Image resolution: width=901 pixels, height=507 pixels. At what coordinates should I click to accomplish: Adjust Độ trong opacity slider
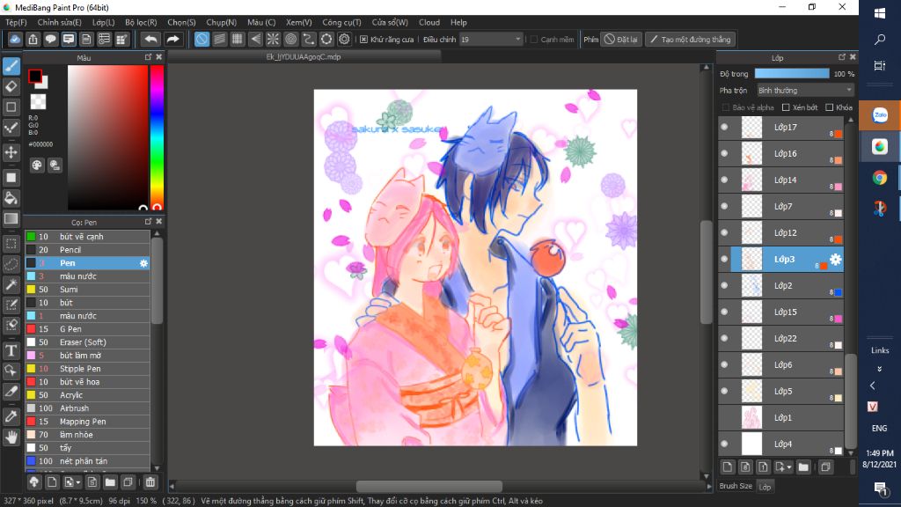click(791, 74)
